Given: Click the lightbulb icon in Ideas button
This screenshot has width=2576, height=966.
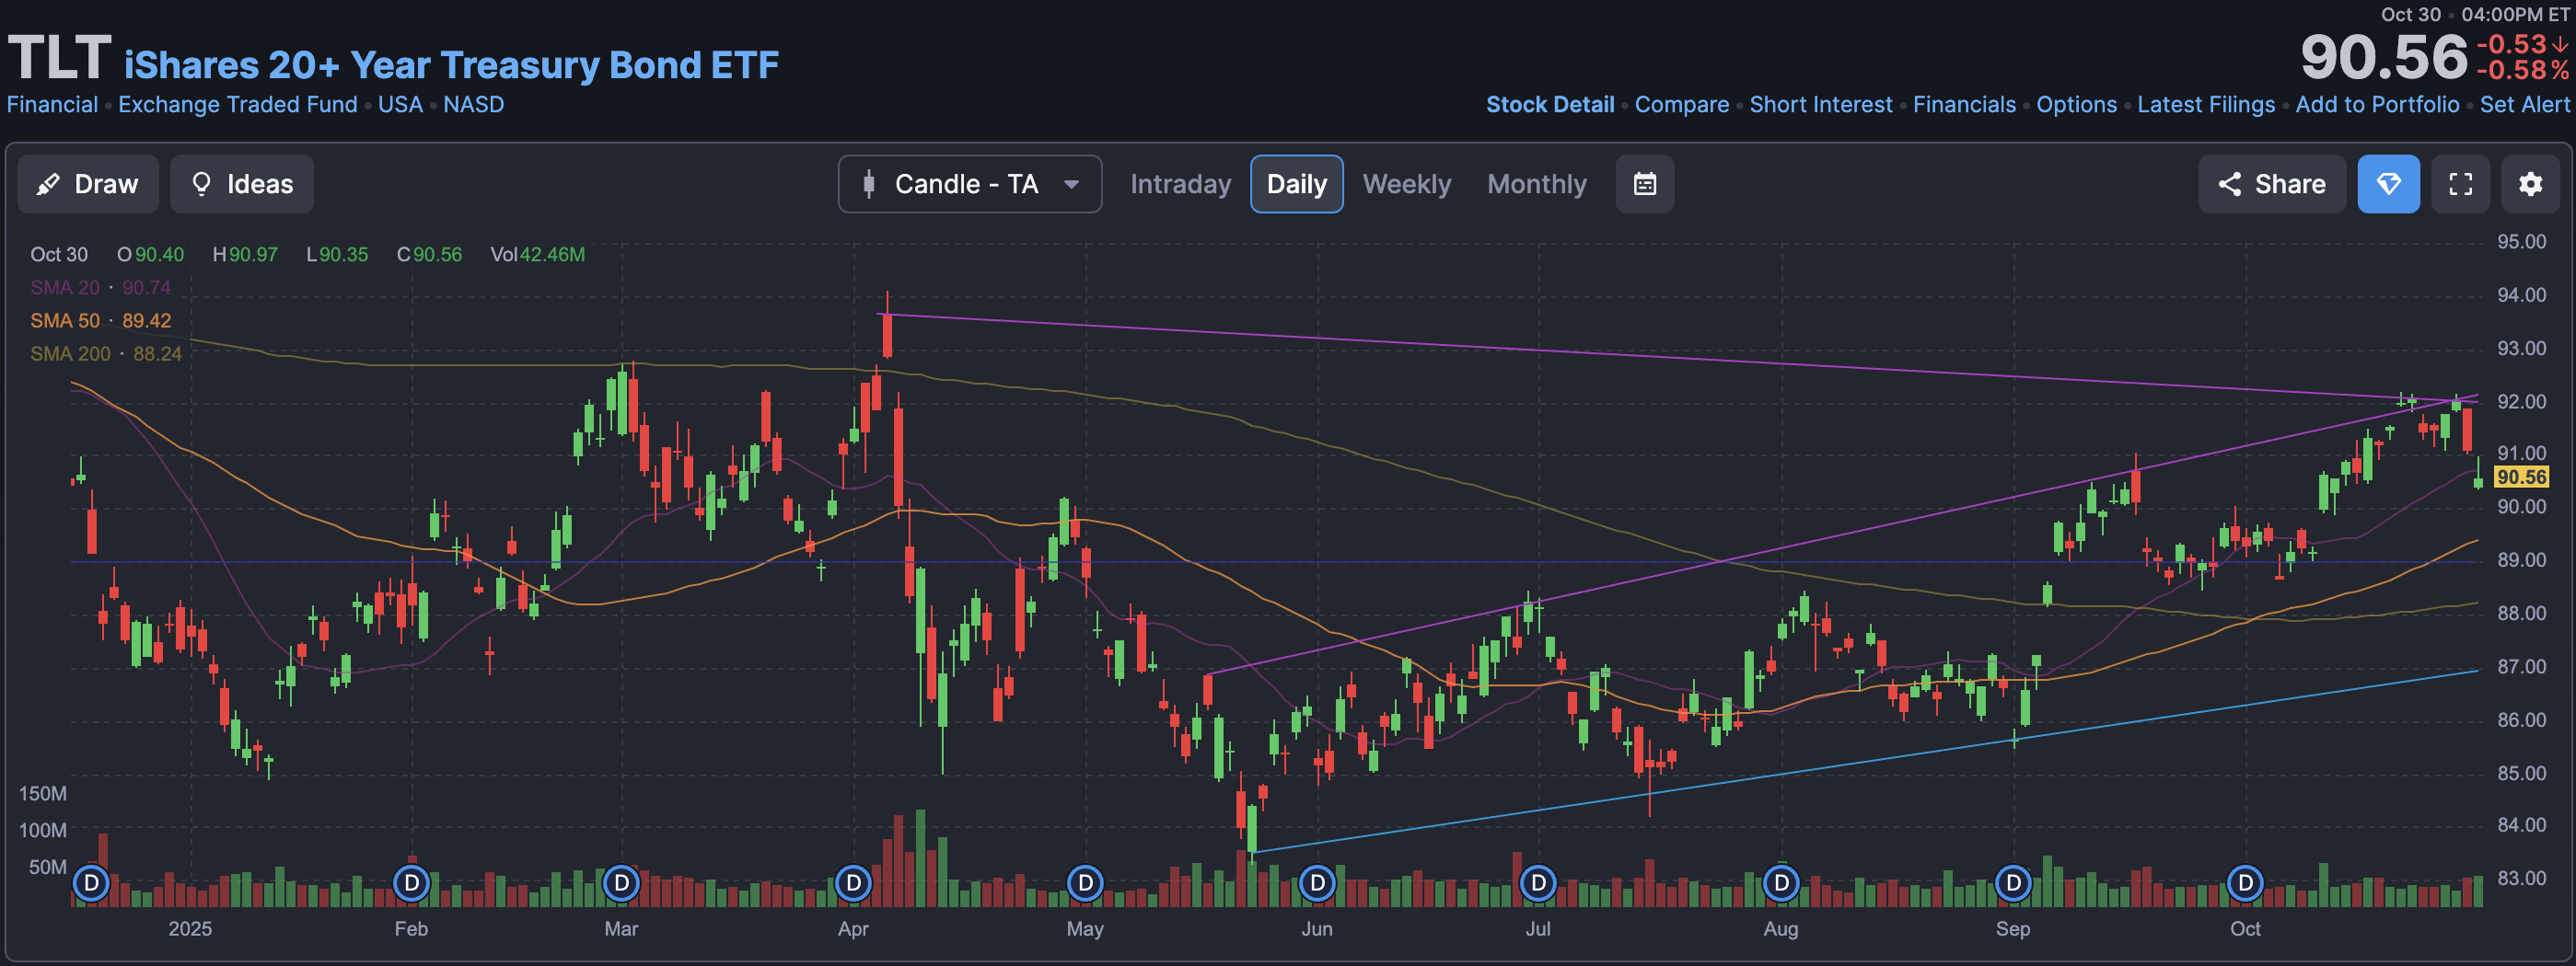Looking at the screenshot, I should (201, 184).
